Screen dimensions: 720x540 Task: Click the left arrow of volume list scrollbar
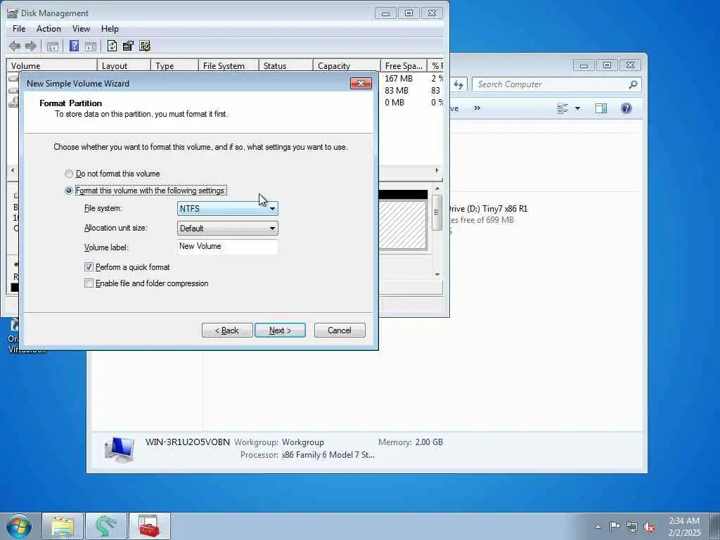tap(13, 170)
